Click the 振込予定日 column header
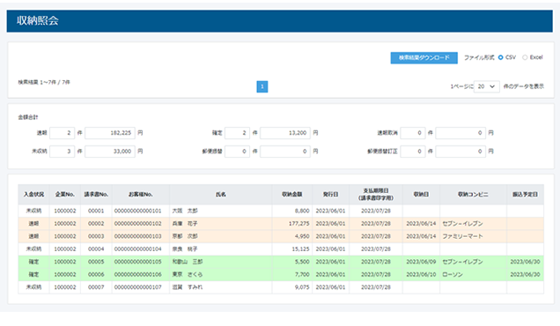The width and height of the screenshot is (560, 326). click(x=525, y=195)
